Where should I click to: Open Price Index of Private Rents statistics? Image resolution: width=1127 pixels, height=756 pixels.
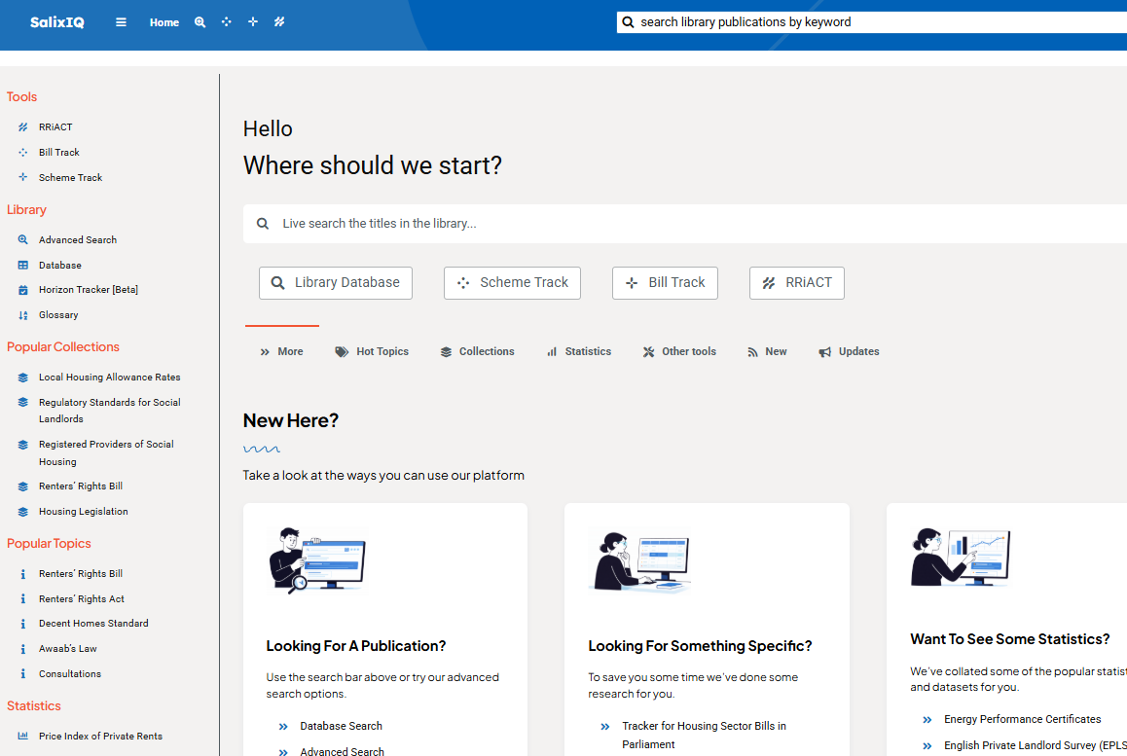coord(100,737)
